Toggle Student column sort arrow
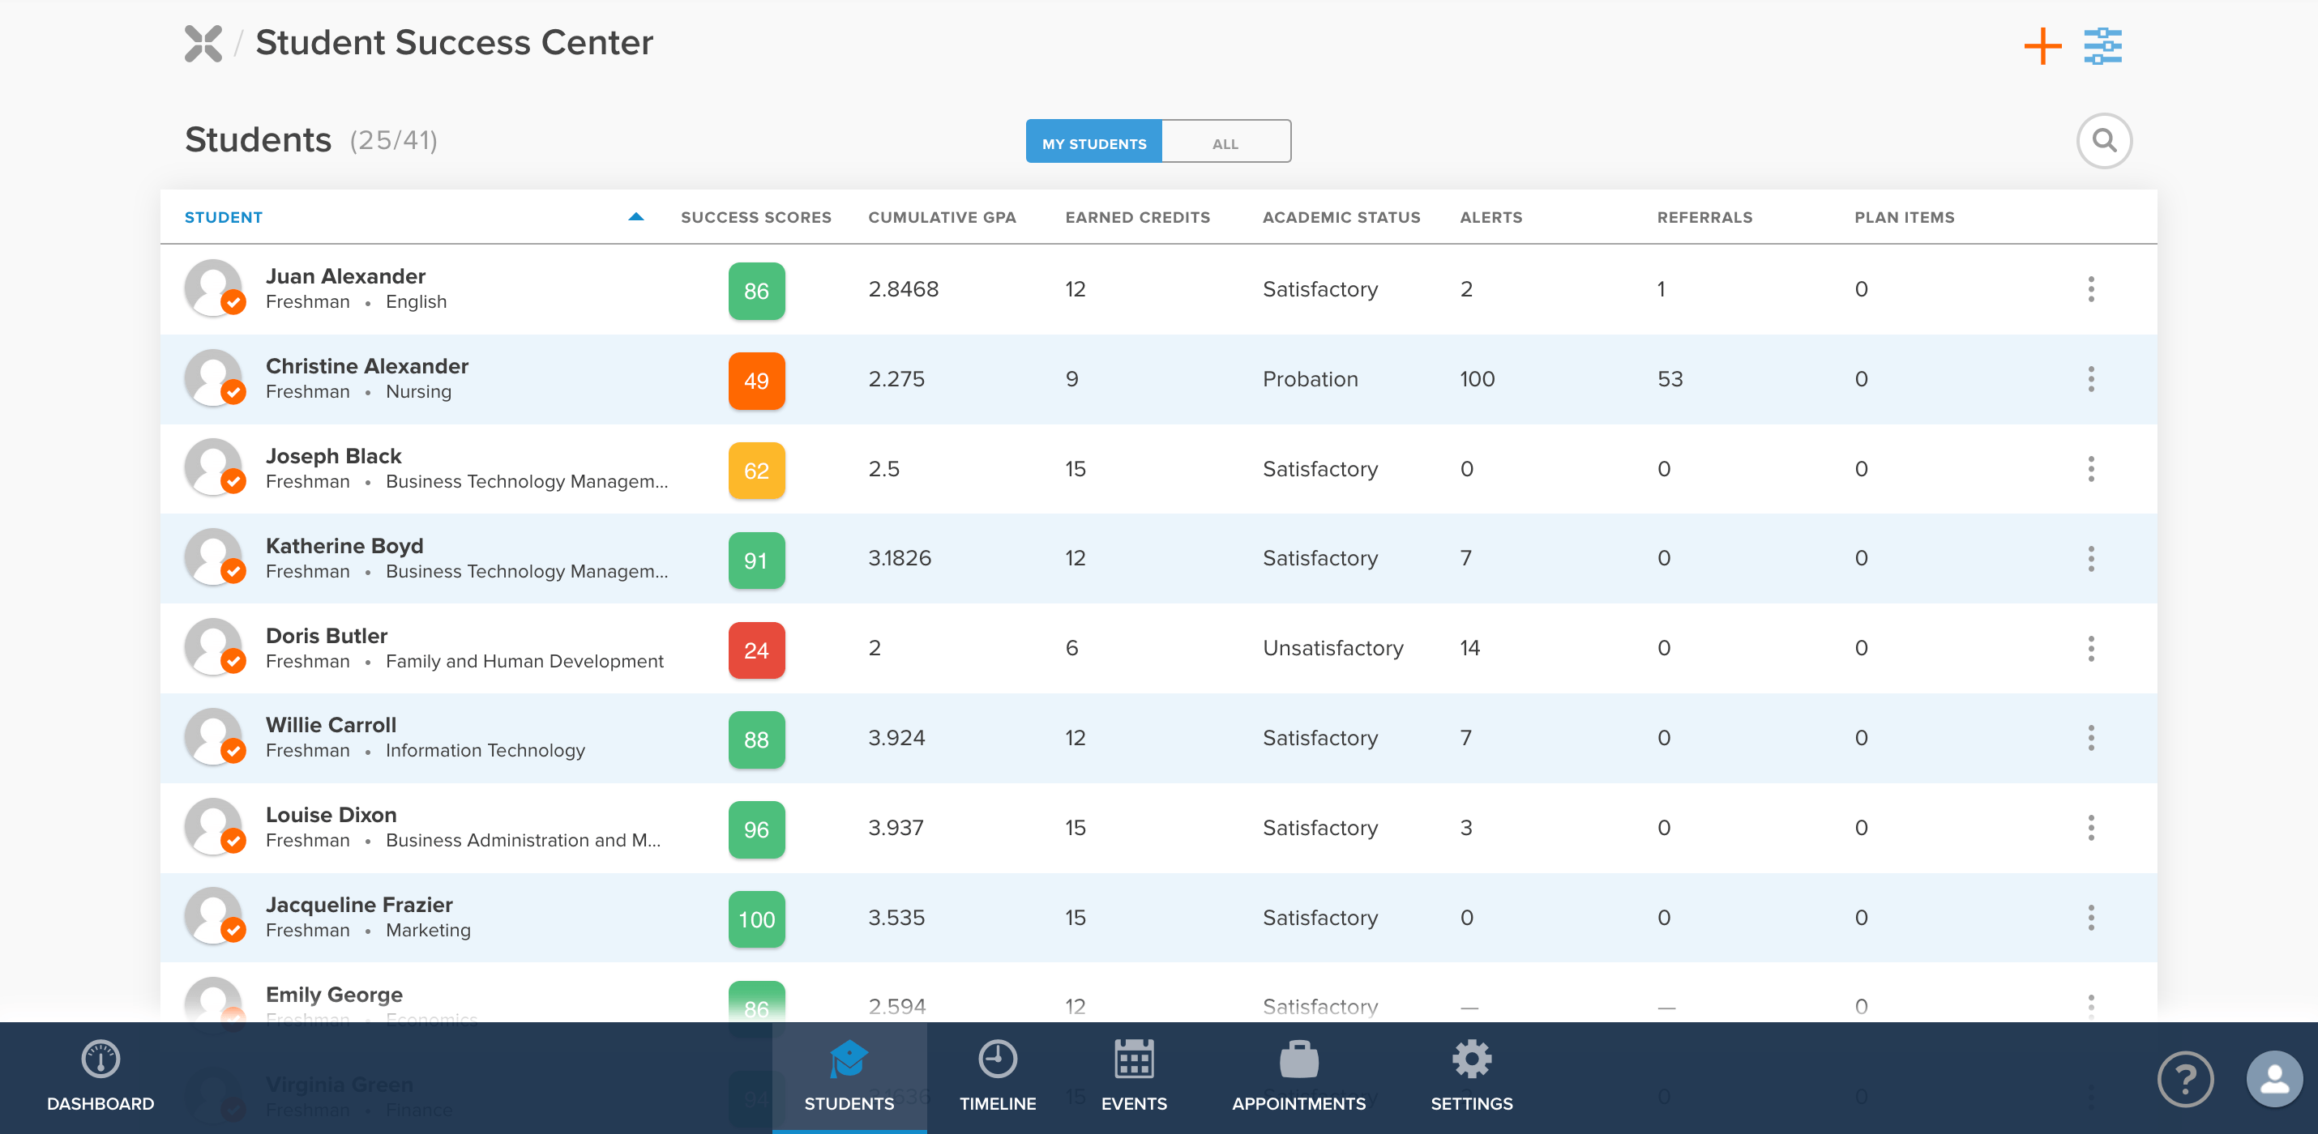Screen dimensions: 2318x1134 coord(635,217)
